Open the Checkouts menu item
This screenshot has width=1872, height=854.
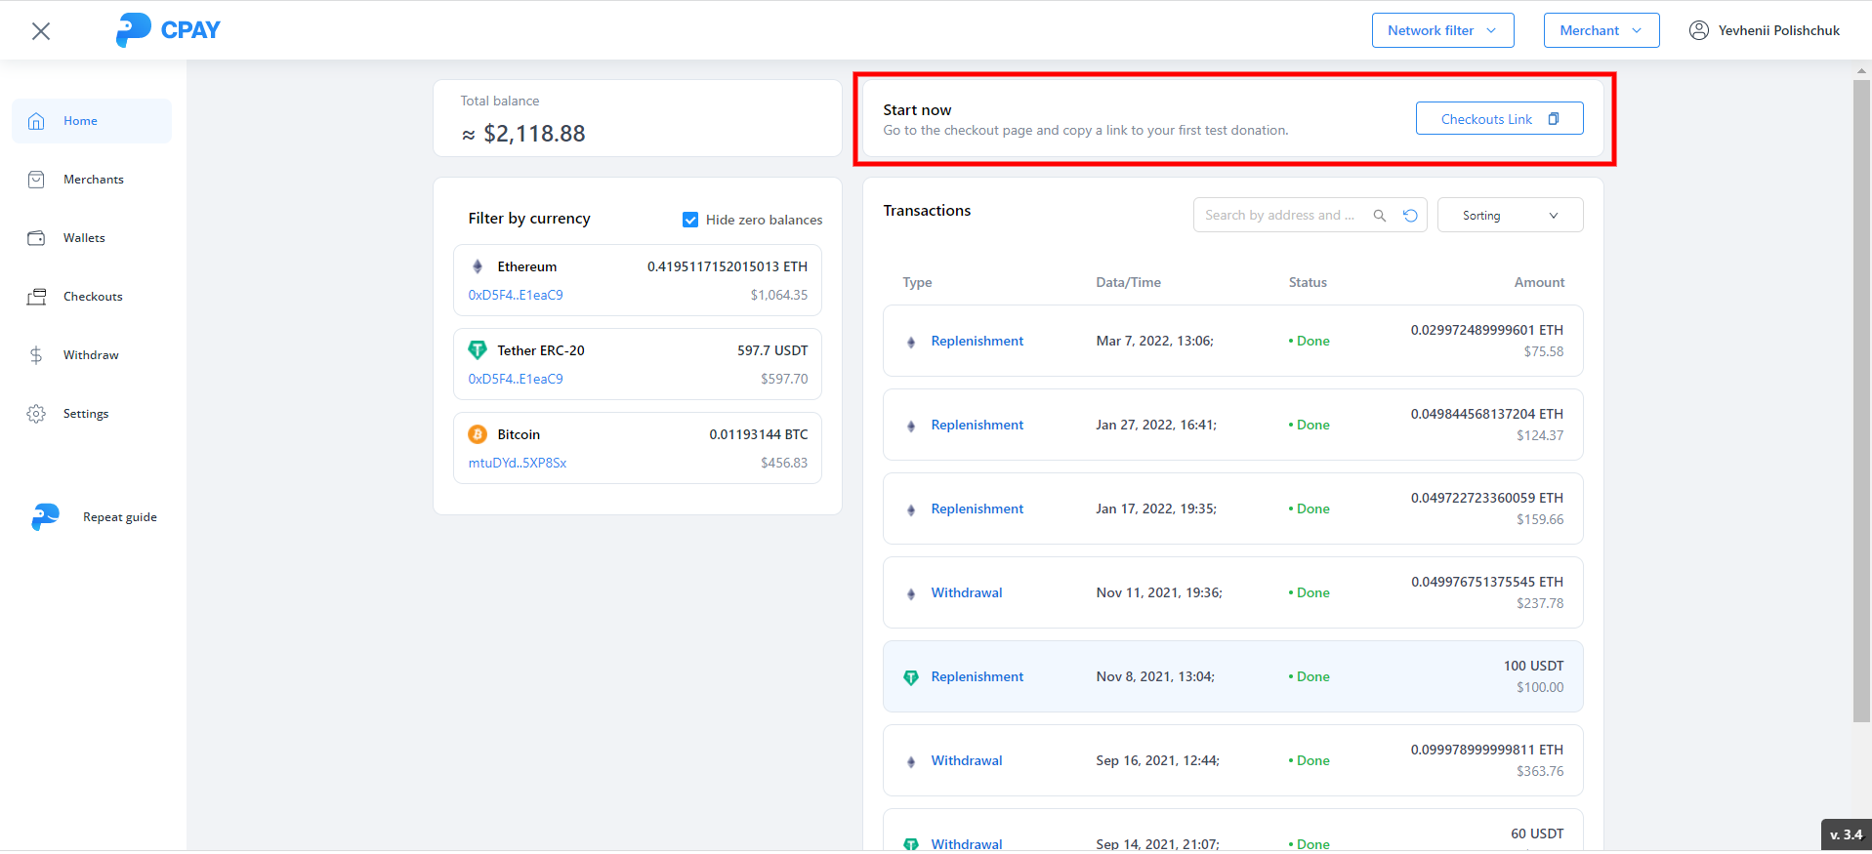(93, 297)
